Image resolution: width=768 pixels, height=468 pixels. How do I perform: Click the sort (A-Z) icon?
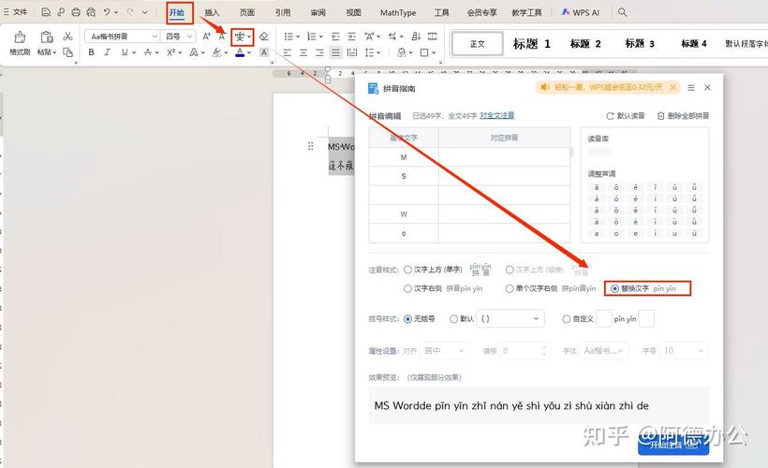tap(417, 37)
